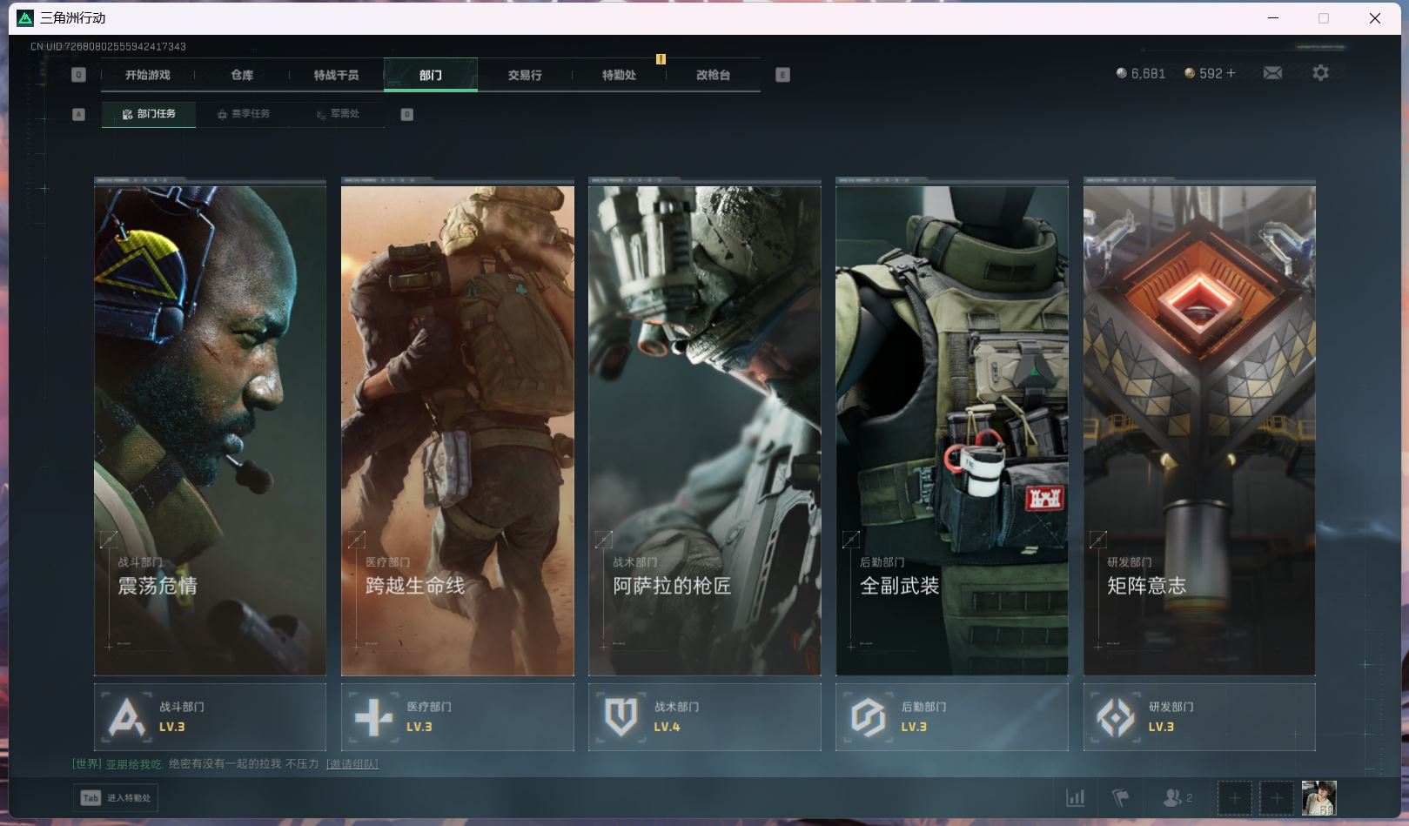Go to the 改枪台 tab
The image size is (1409, 826).
(713, 75)
